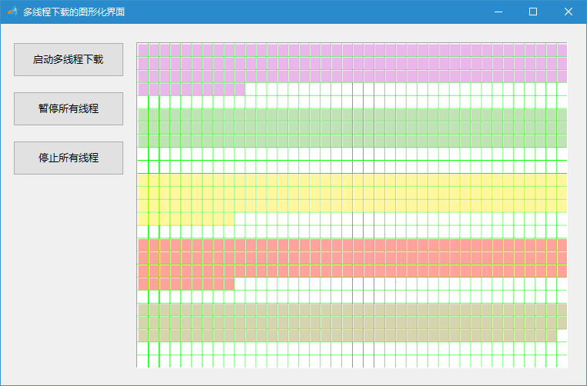Click the 启动多线程下载 button
Viewport: 587px width, 386px height.
69,59
